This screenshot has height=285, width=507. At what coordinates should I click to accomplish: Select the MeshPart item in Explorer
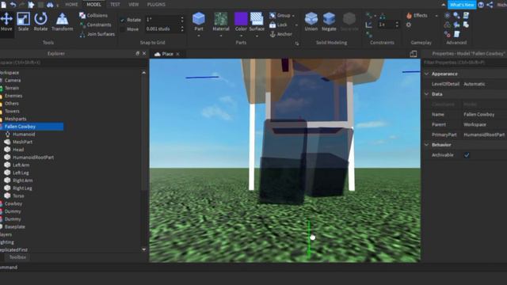22,142
